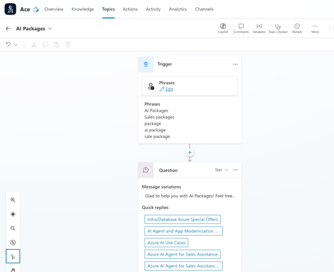334x272 pixels.
Task: Click the Message variations label
Action: click(162, 187)
